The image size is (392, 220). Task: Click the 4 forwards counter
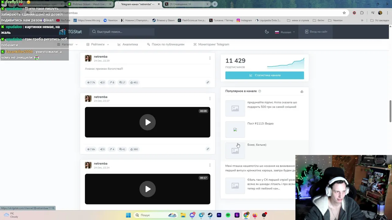[x=112, y=149]
